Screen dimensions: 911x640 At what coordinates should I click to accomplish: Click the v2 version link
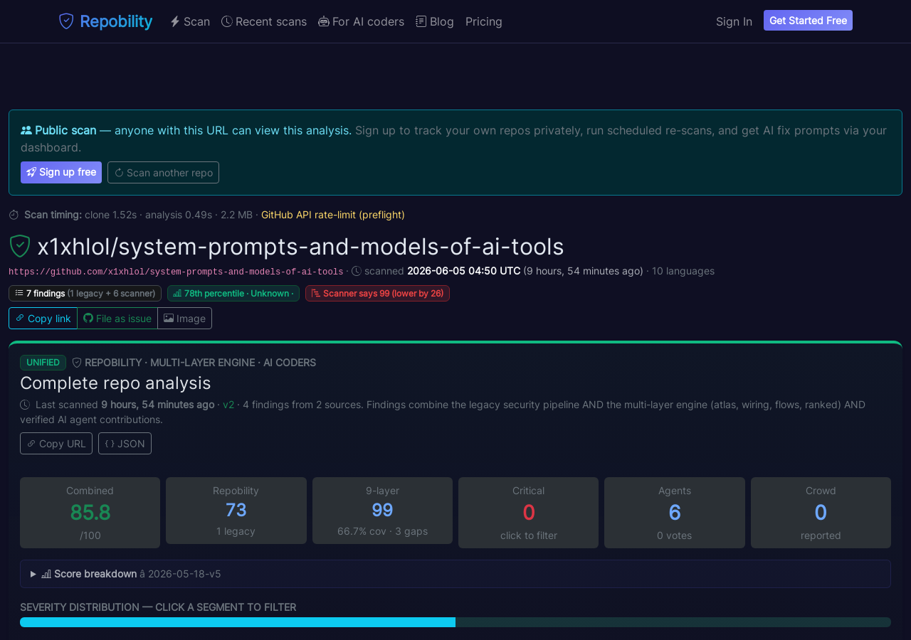pyautogui.click(x=228, y=405)
